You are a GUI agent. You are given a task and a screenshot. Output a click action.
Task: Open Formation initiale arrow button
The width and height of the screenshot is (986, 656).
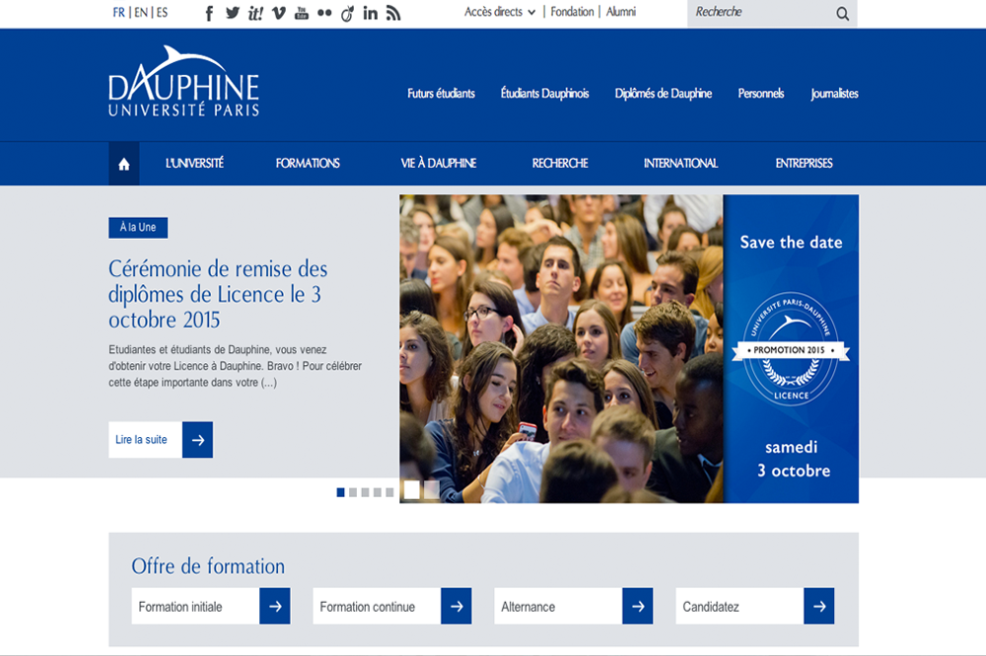click(275, 607)
